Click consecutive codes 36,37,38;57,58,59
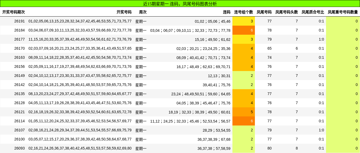Image resolution: width=360 pixels, height=153 pixels. (x=214, y=148)
